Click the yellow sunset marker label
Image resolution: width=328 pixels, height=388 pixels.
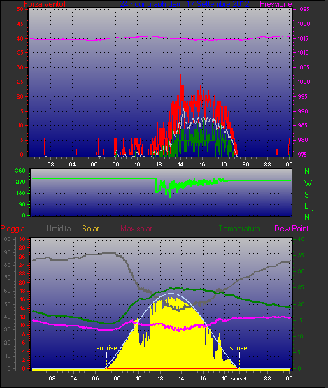click(x=239, y=348)
